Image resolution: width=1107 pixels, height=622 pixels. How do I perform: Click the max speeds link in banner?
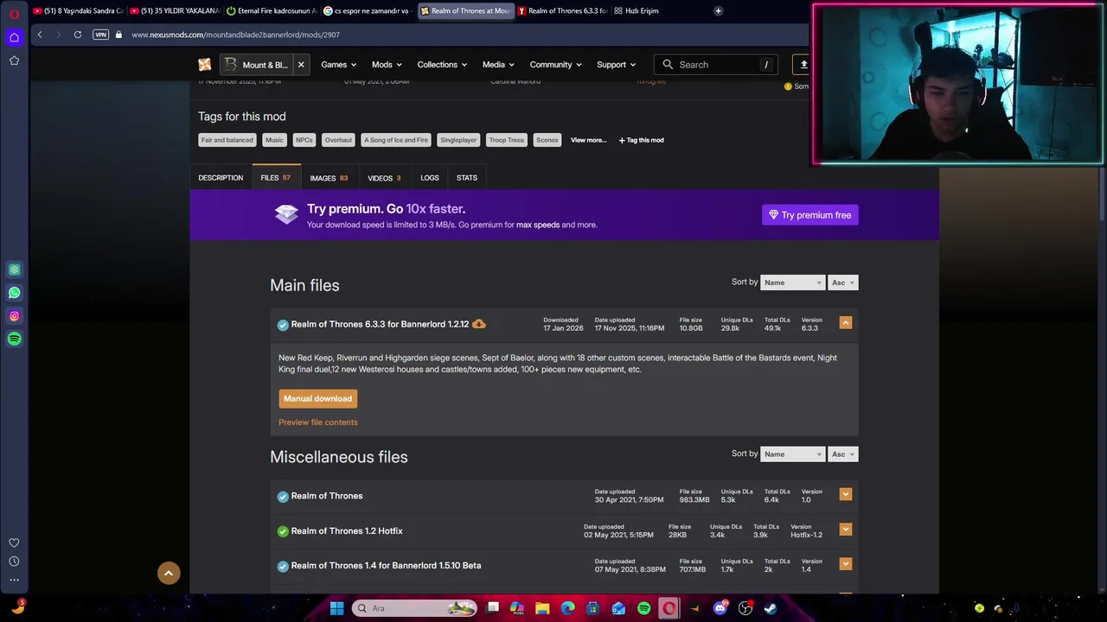(x=538, y=225)
